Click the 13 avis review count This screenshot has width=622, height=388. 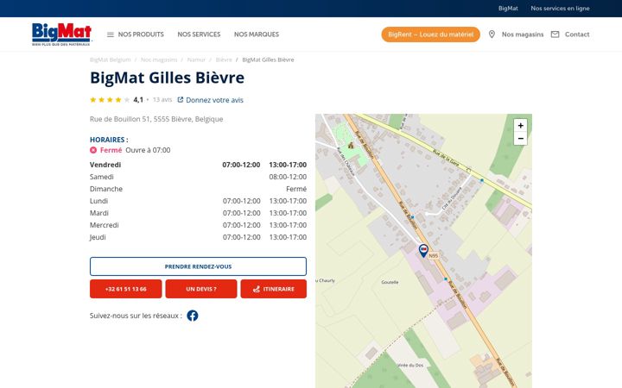162,100
